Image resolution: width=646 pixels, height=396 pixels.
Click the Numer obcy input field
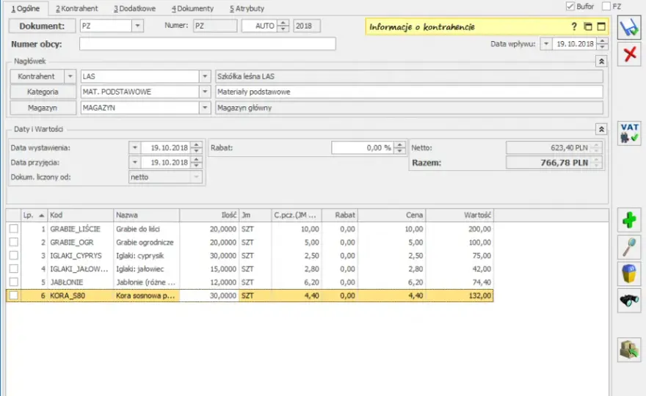click(207, 44)
